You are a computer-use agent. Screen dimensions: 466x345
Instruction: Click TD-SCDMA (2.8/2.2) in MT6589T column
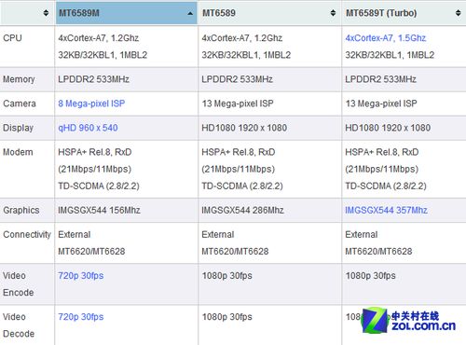click(x=386, y=186)
